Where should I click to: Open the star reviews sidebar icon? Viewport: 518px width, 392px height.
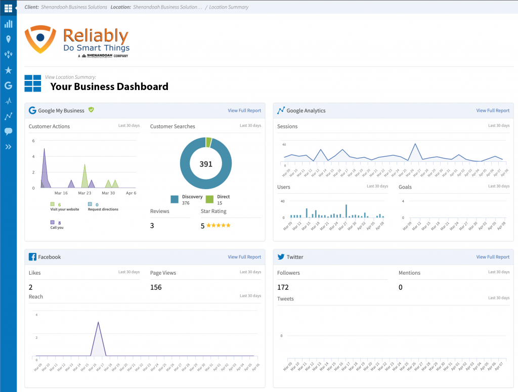pyautogui.click(x=8, y=70)
